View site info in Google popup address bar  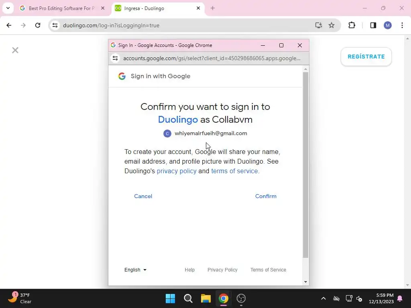[x=115, y=58]
